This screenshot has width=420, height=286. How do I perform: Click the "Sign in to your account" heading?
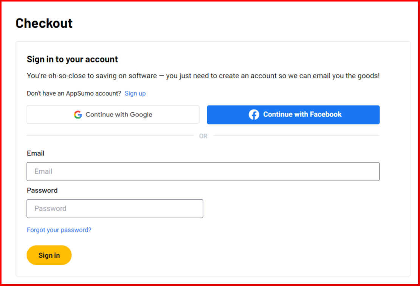tap(72, 59)
